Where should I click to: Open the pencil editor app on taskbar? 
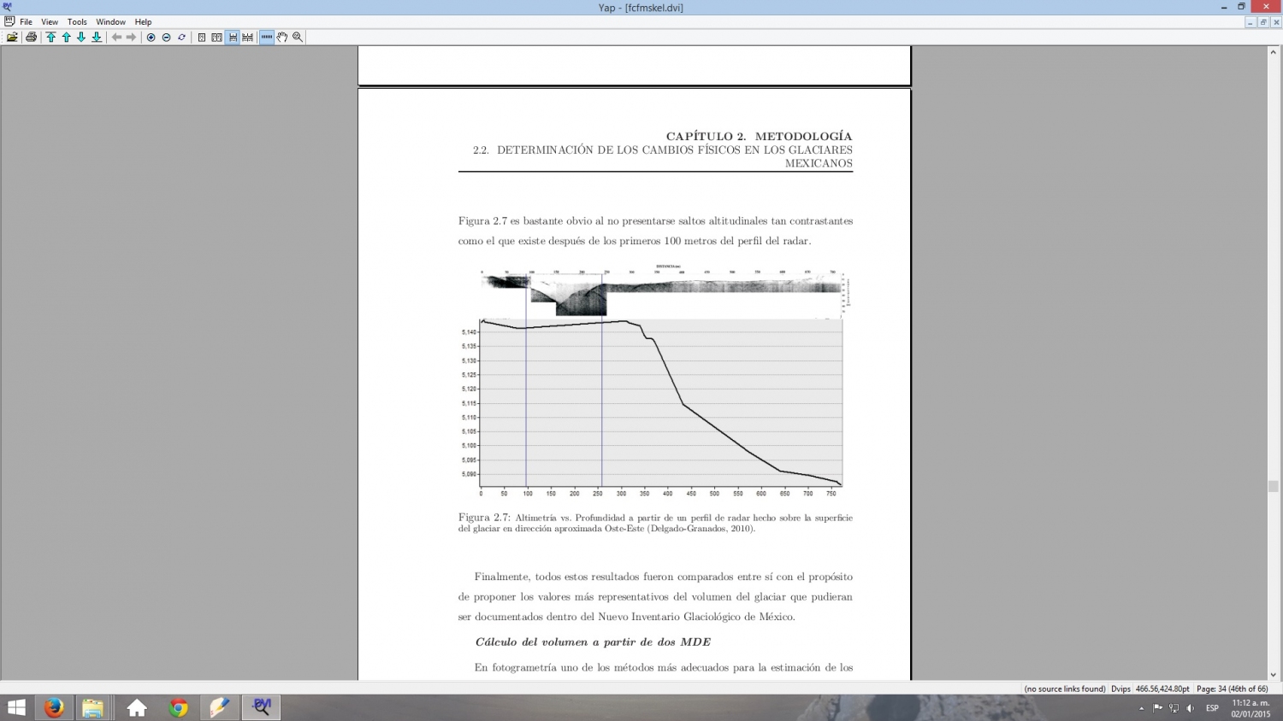(x=220, y=707)
